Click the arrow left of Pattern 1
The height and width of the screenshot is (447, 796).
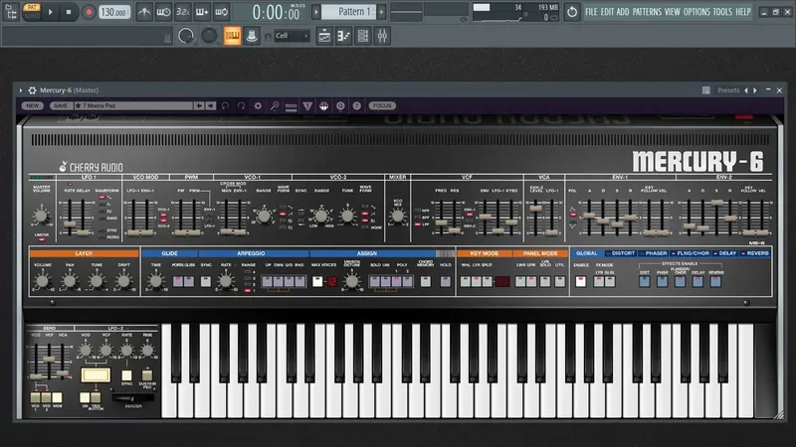[316, 12]
